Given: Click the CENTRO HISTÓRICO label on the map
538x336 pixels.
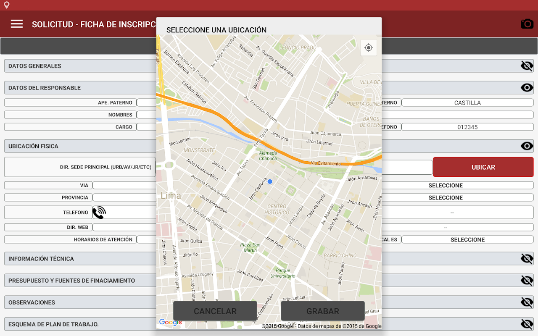Looking at the screenshot, I should pyautogui.click(x=277, y=209).
